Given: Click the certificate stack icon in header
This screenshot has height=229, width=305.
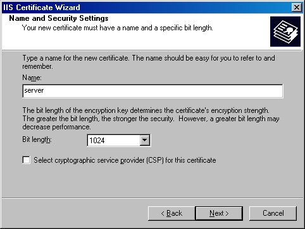Looking at the screenshot, I should point(285,32).
